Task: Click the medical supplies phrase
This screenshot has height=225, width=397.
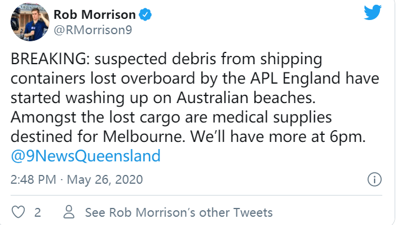Action: (272, 118)
